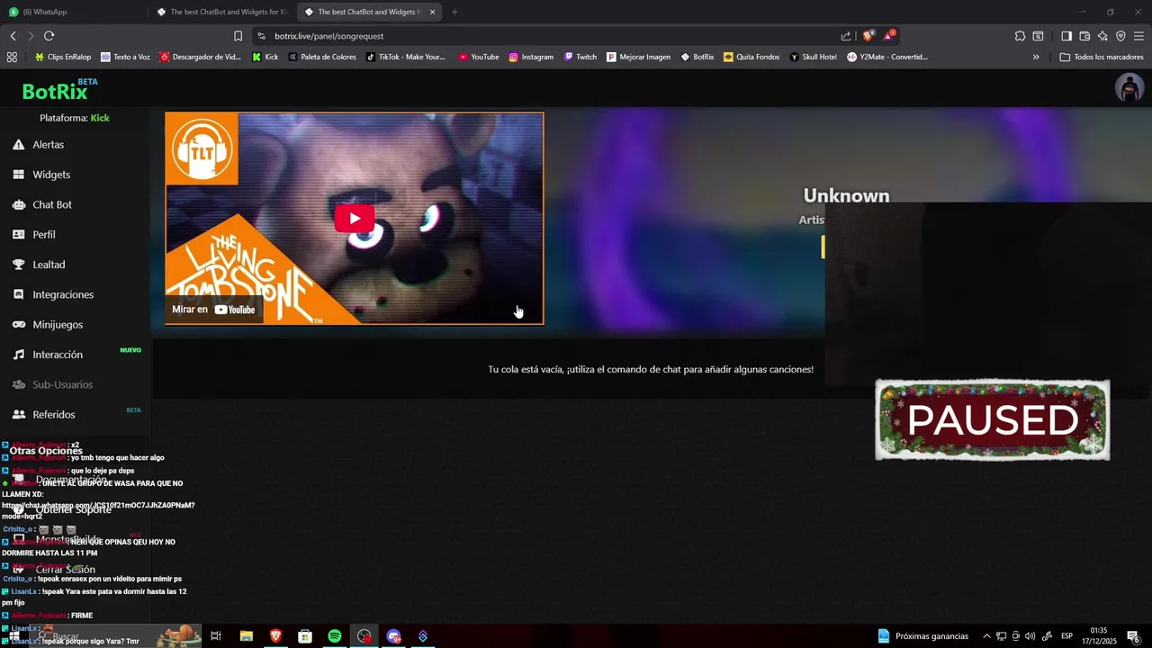Open Todos los marcadores folder
Viewport: 1152px width, 648px height.
1102,57
